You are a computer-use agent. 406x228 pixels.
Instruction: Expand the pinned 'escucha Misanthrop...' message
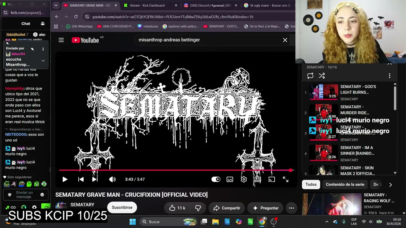point(43,61)
